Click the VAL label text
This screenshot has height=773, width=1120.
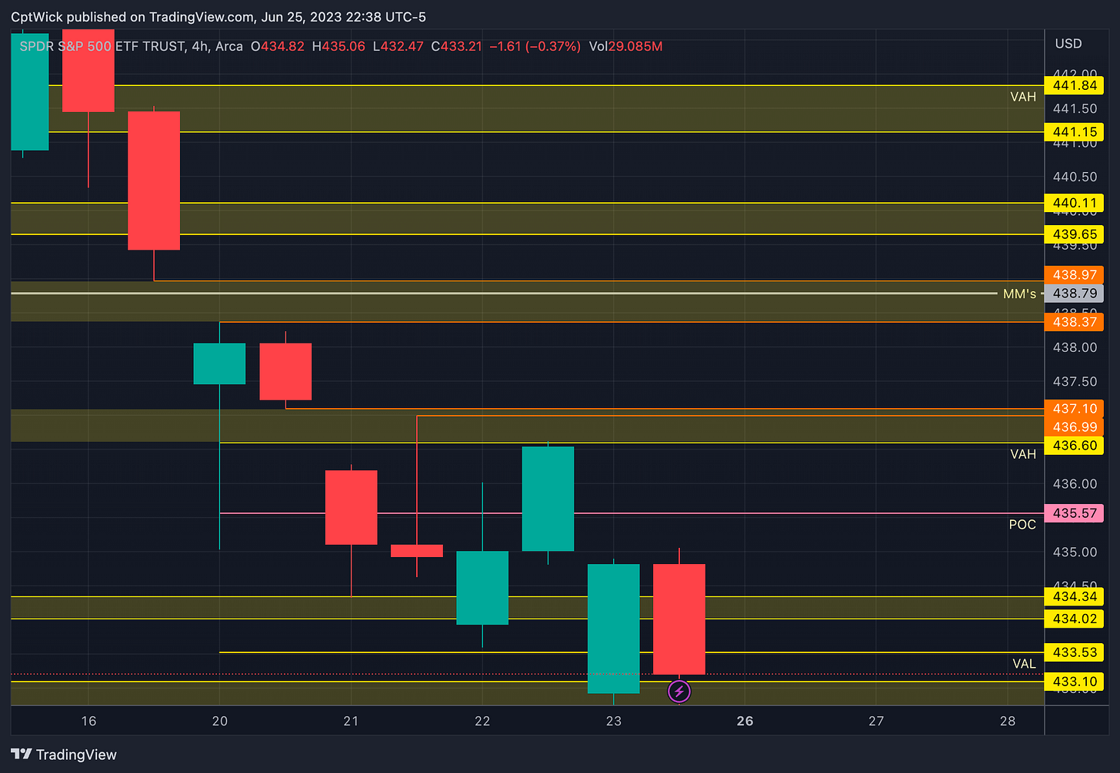(x=1024, y=664)
